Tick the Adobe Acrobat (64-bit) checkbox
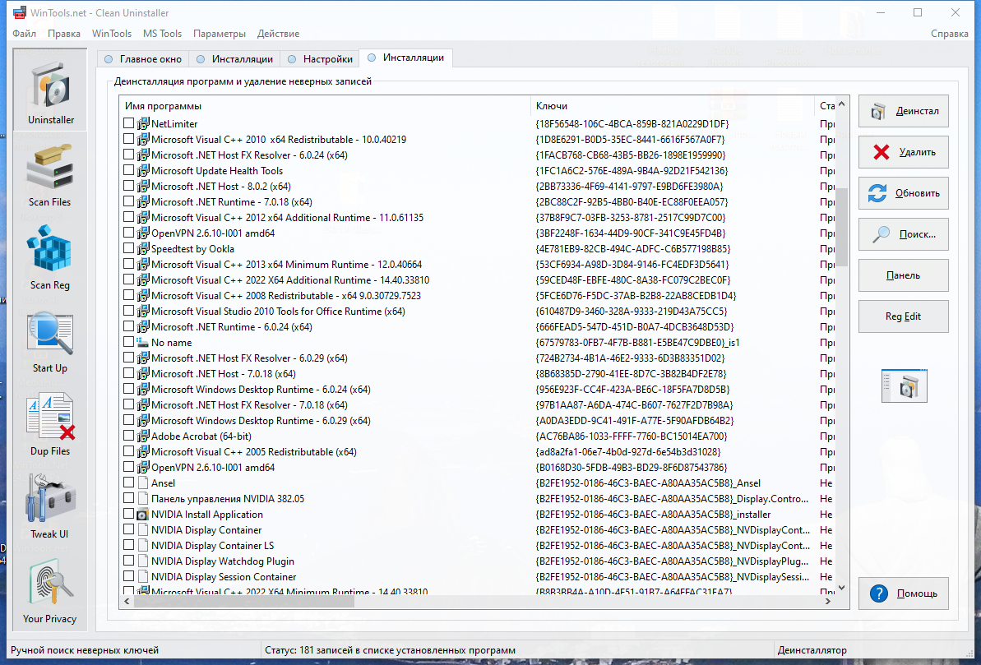 (129, 436)
